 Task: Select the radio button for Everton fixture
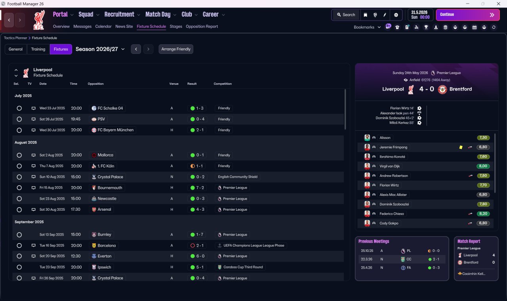tap(19, 256)
